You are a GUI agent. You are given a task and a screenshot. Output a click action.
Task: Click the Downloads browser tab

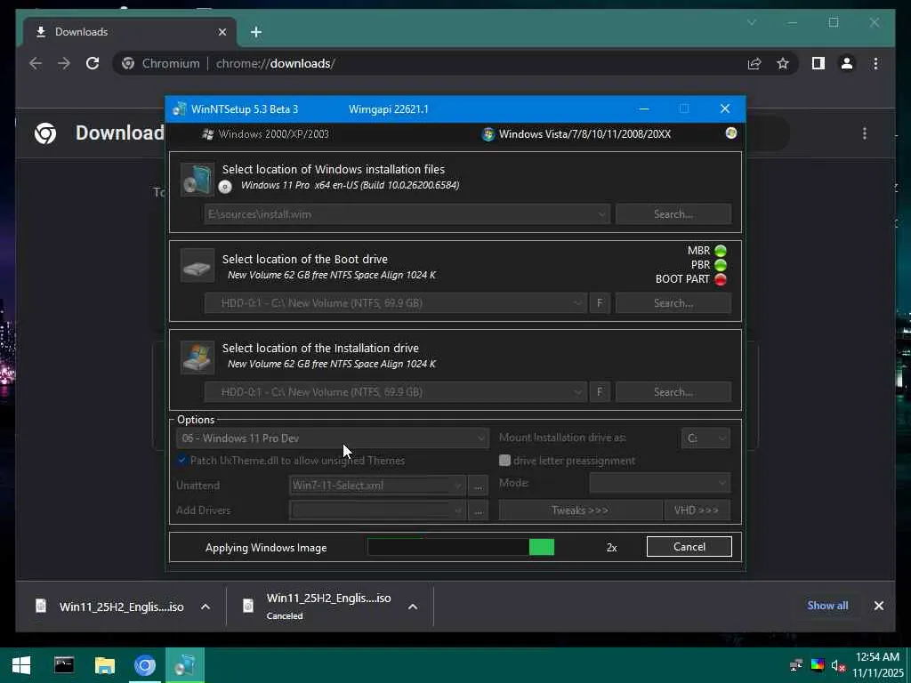[130, 32]
